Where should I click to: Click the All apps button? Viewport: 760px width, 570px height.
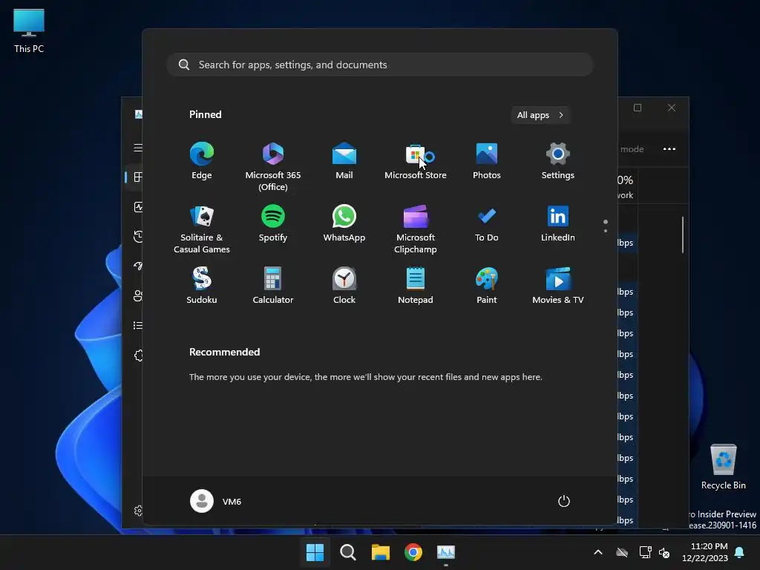coord(540,115)
